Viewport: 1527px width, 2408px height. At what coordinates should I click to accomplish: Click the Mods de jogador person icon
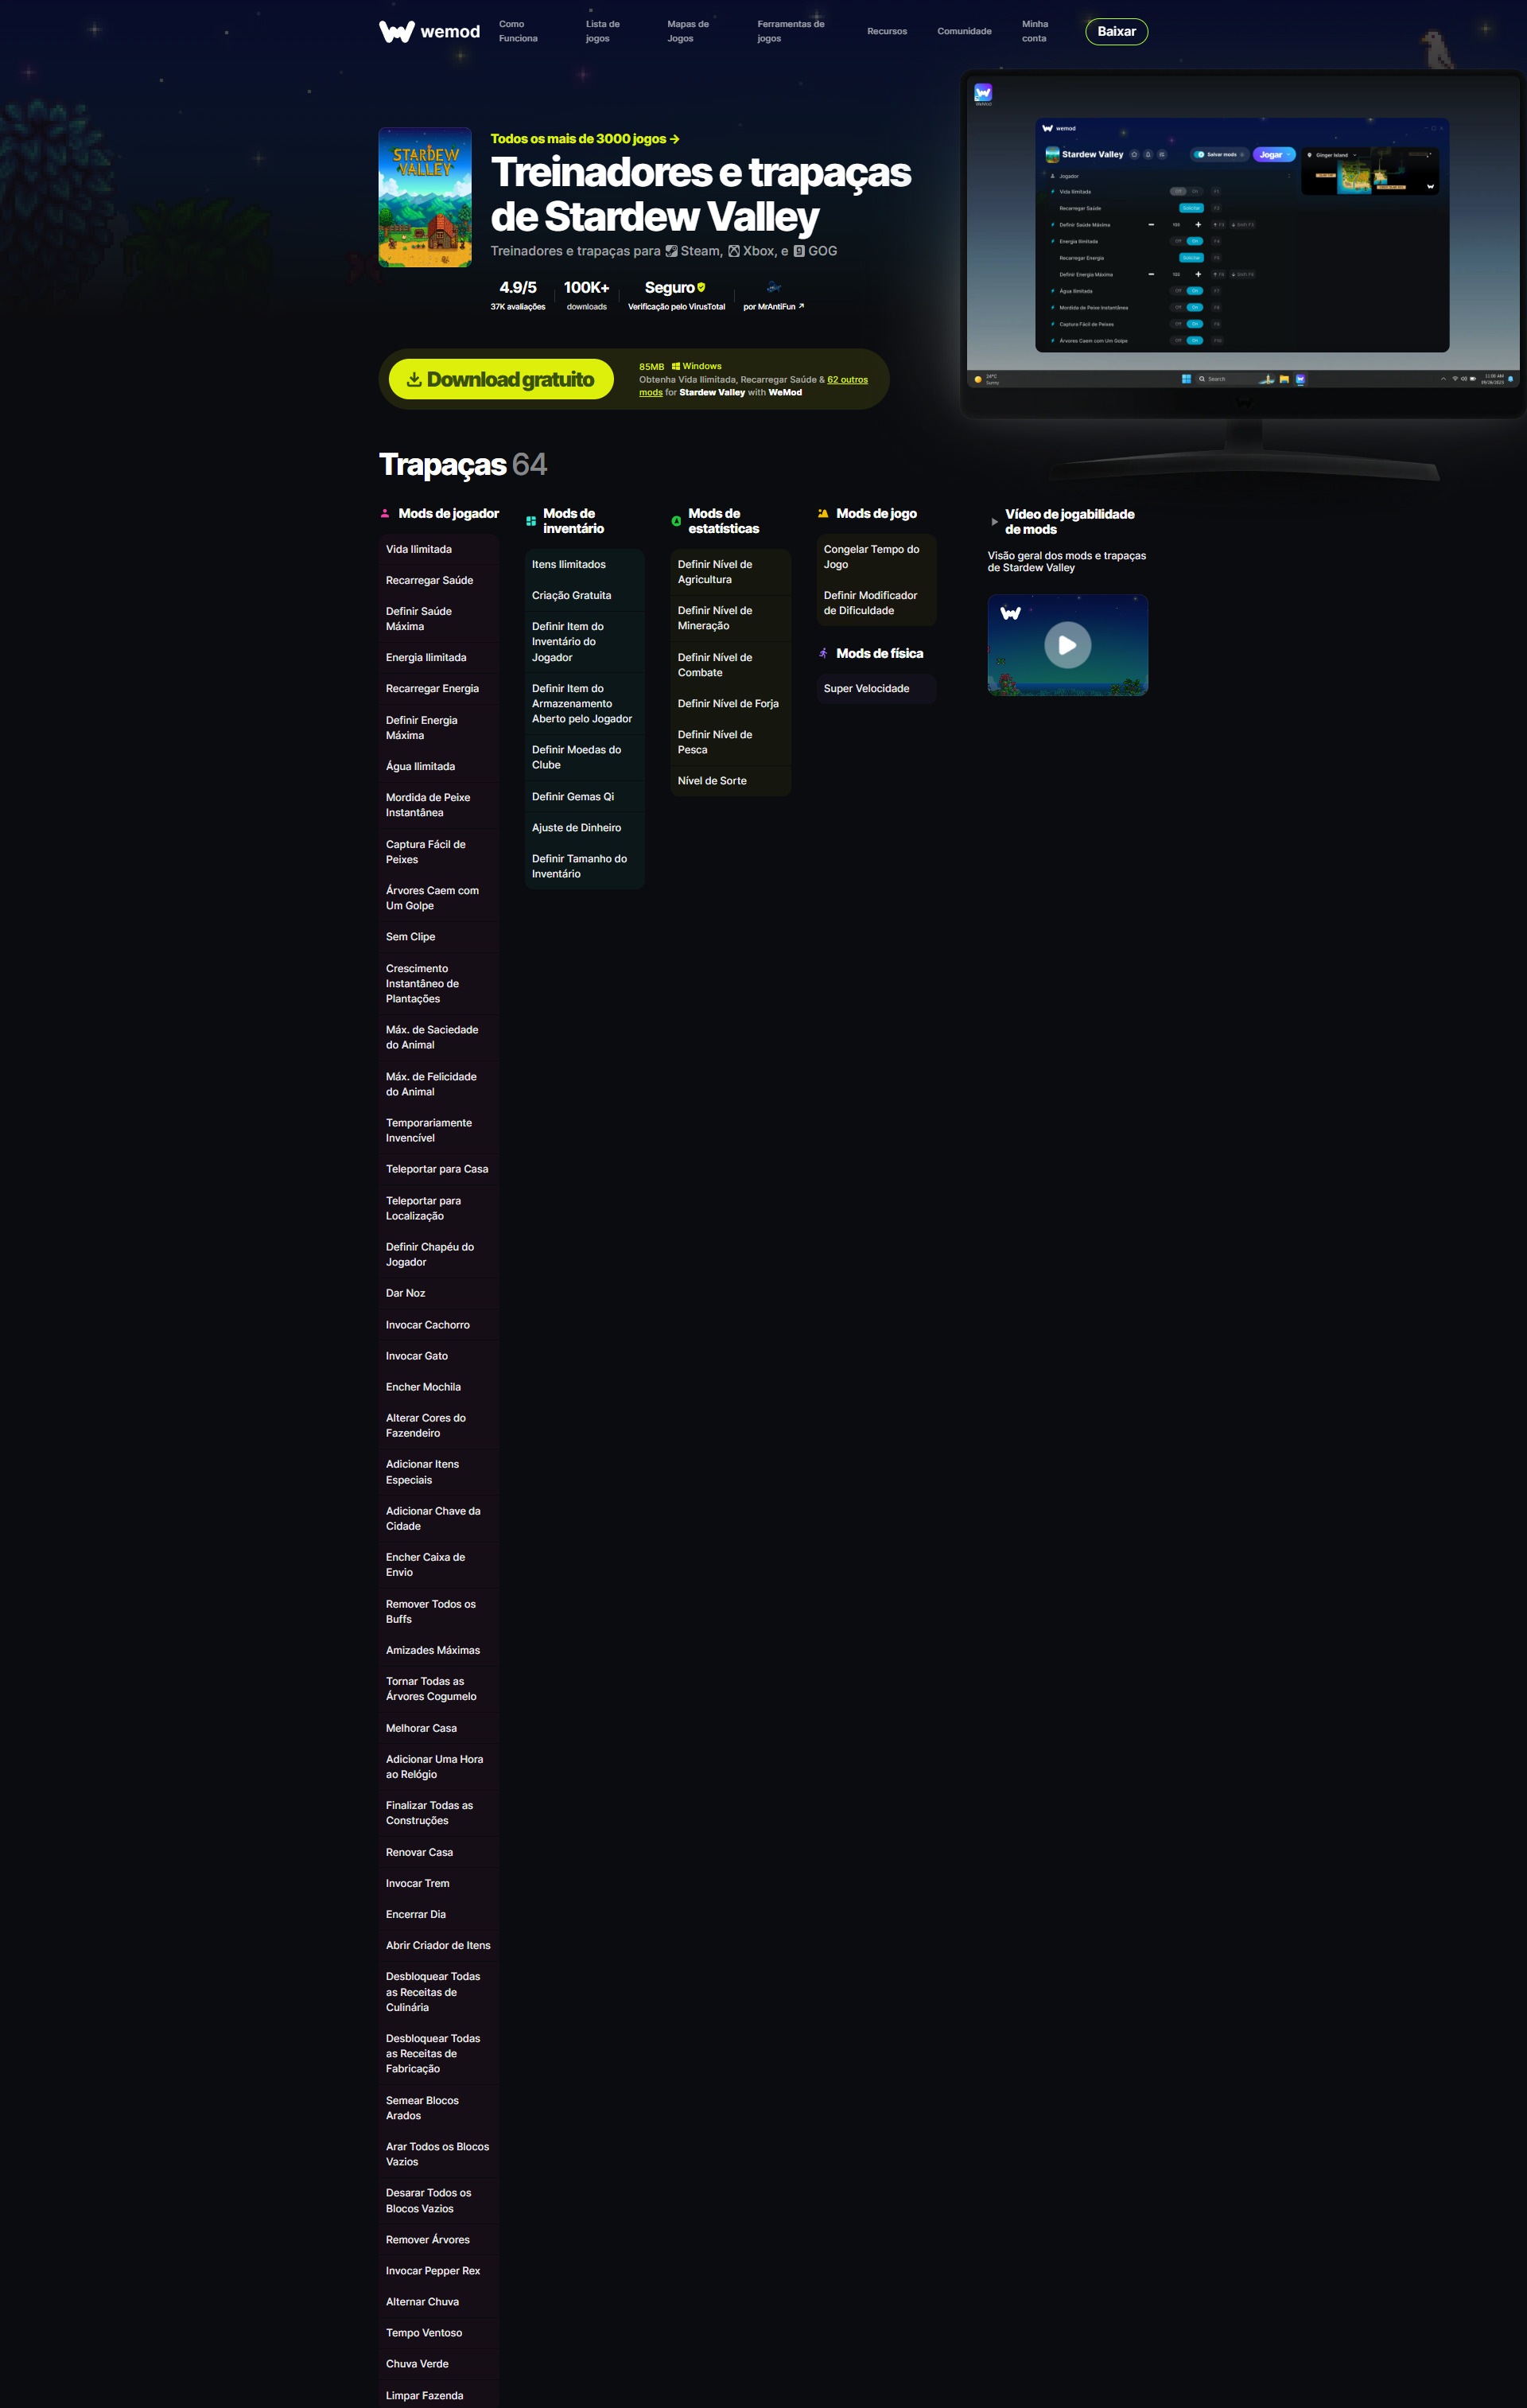click(385, 514)
